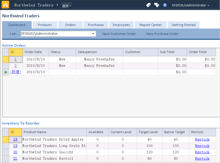Click the ID column header in Active Orders

click(x=16, y=52)
